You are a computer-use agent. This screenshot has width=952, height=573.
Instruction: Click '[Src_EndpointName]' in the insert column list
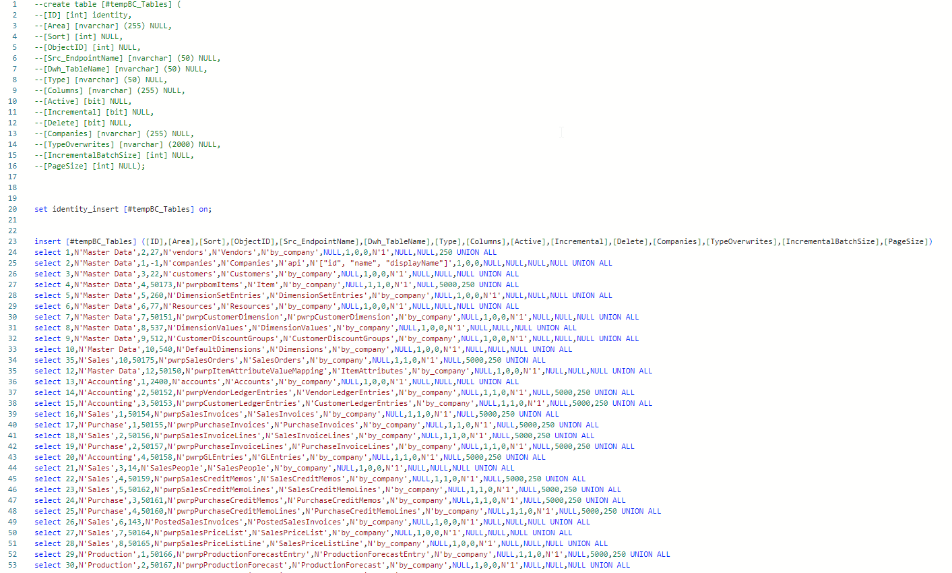pyautogui.click(x=321, y=241)
